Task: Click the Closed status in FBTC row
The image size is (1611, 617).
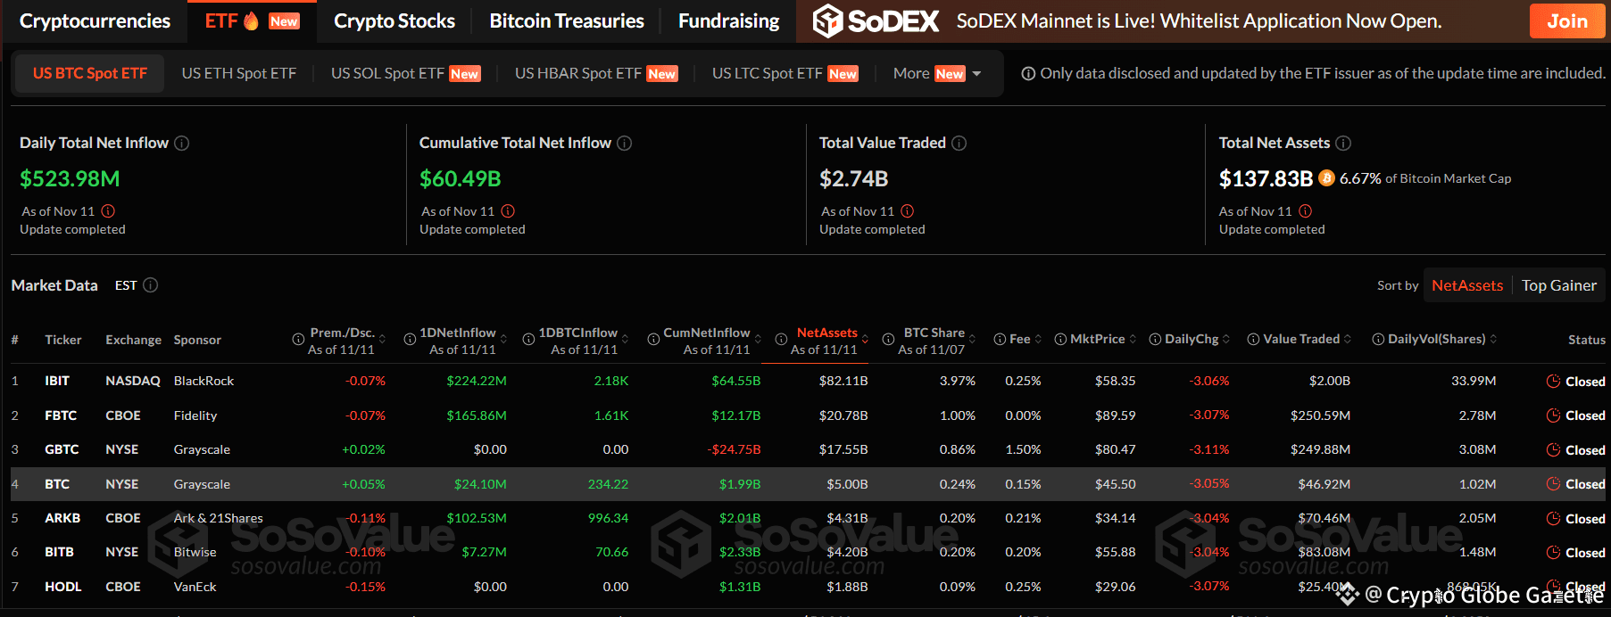Action: (x=1585, y=416)
